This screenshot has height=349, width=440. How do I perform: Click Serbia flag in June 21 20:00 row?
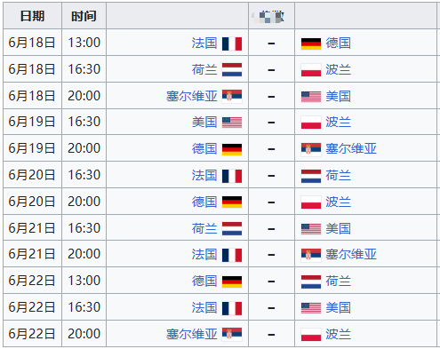coord(311,255)
